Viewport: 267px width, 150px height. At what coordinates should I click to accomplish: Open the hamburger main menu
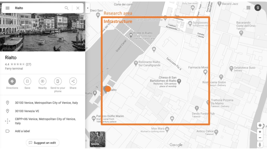tap(8, 8)
